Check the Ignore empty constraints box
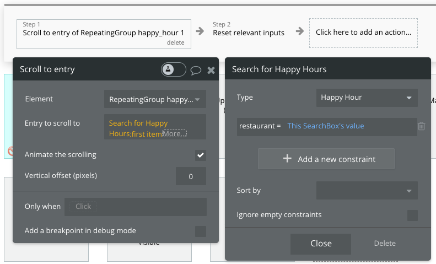The height and width of the screenshot is (264, 436). [x=412, y=215]
